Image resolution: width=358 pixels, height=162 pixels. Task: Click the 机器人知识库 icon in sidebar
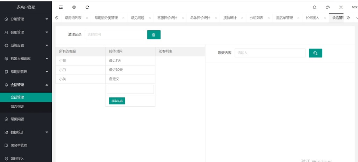pos(6,59)
